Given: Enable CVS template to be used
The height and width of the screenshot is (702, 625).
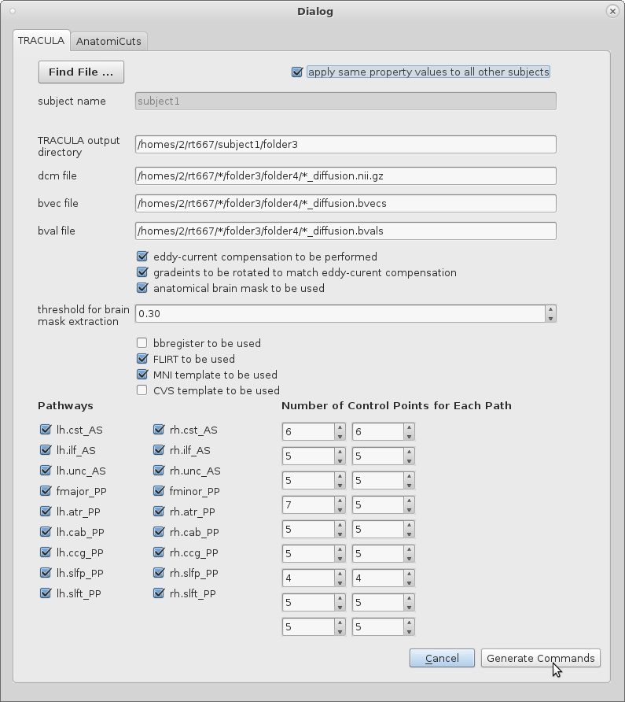Looking at the screenshot, I should point(142,390).
